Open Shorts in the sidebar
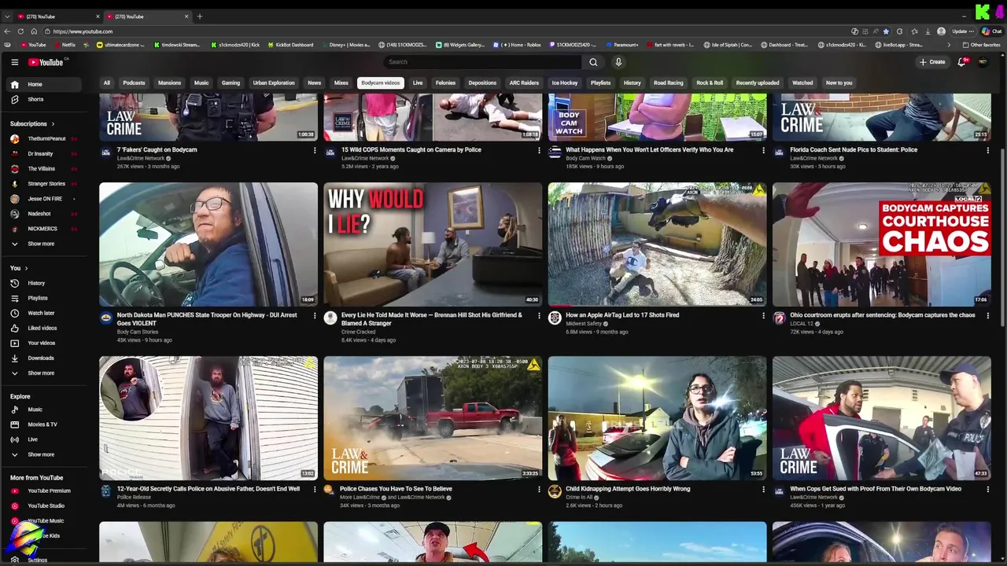1007x566 pixels. click(35, 99)
